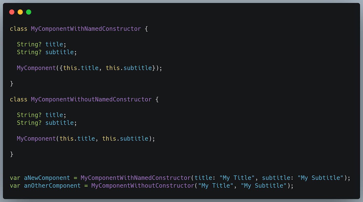Viewport: 363px width, 202px height.
Task: Select MyComponentWithNamedConstructor in its class declaration
Action: pos(86,29)
